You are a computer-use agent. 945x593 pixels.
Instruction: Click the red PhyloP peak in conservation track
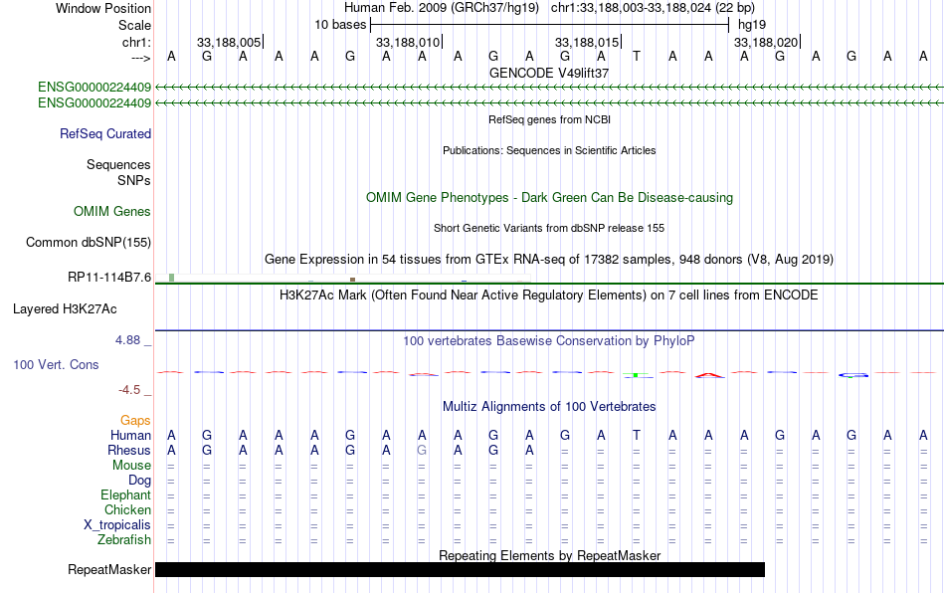coord(709,375)
